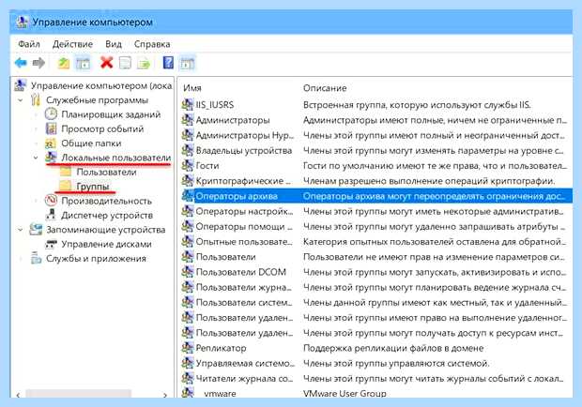
Task: Select the Управляемая системо... group
Action: click(245, 363)
